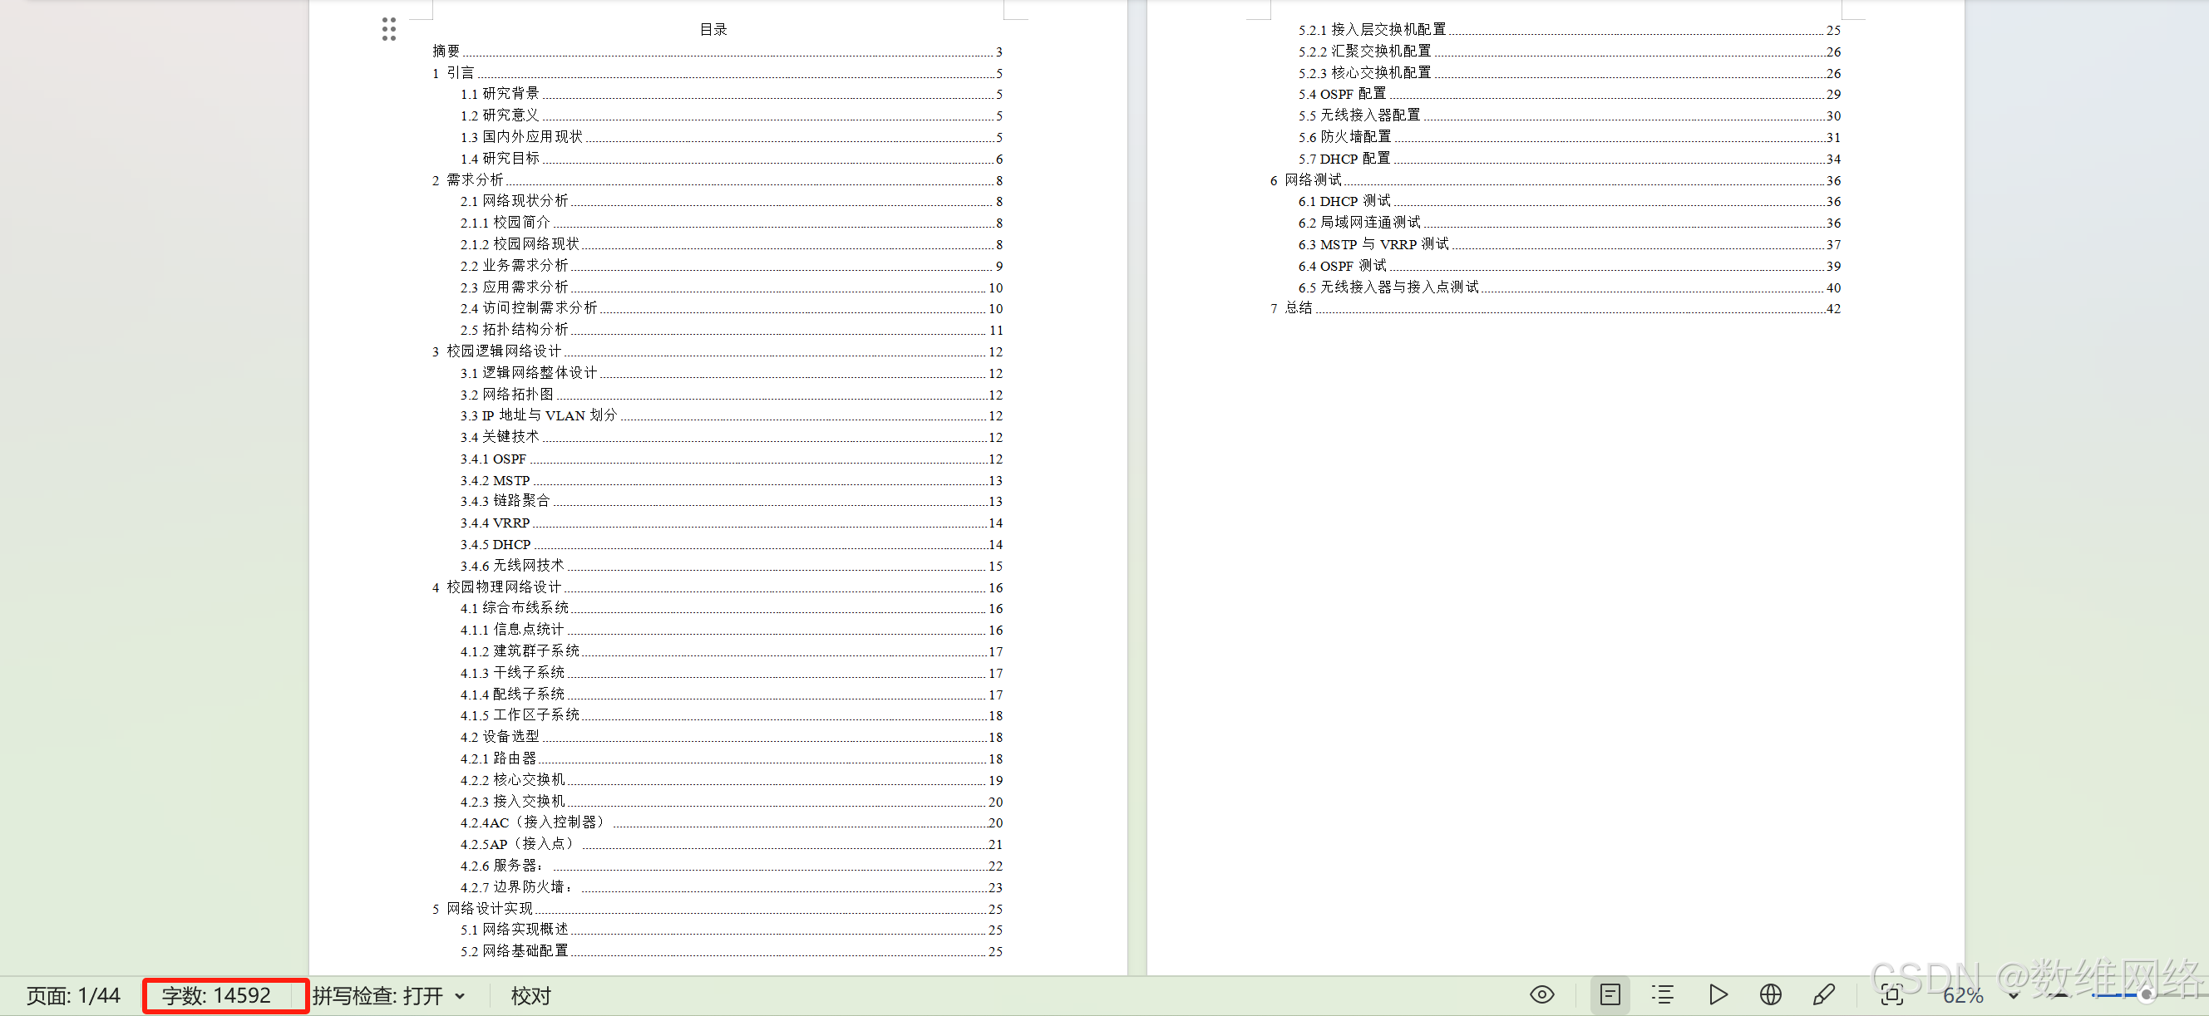
Task: Click page indicator 页面: 1/44
Action: pos(73,995)
